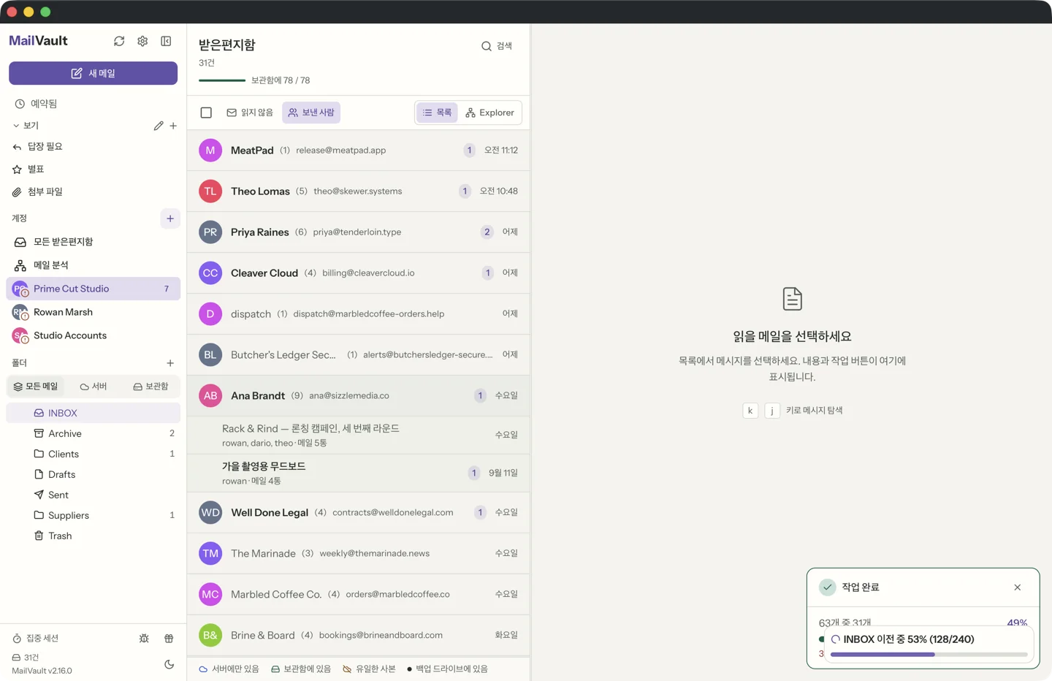Dismiss the 작업 완료 notification
1052x681 pixels.
tap(1018, 587)
